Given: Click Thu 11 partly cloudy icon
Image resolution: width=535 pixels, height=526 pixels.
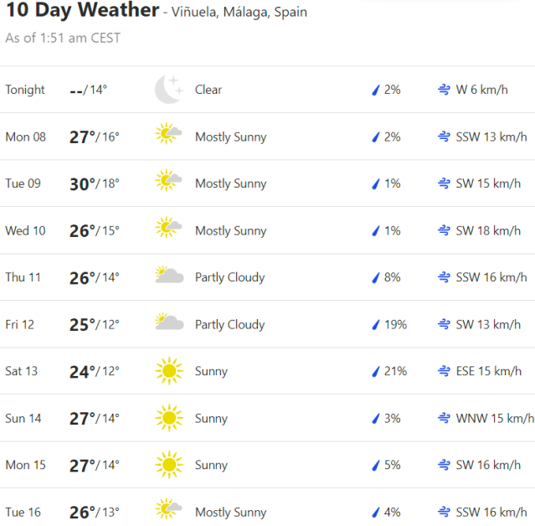Looking at the screenshot, I should pos(168,277).
